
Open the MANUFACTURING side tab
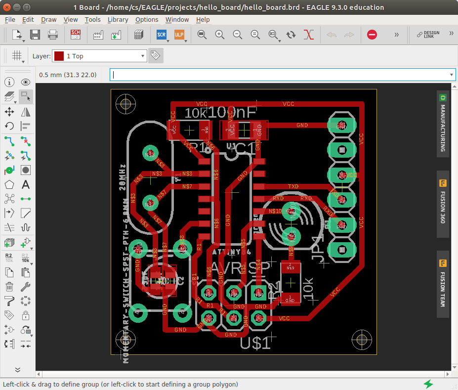coord(443,124)
